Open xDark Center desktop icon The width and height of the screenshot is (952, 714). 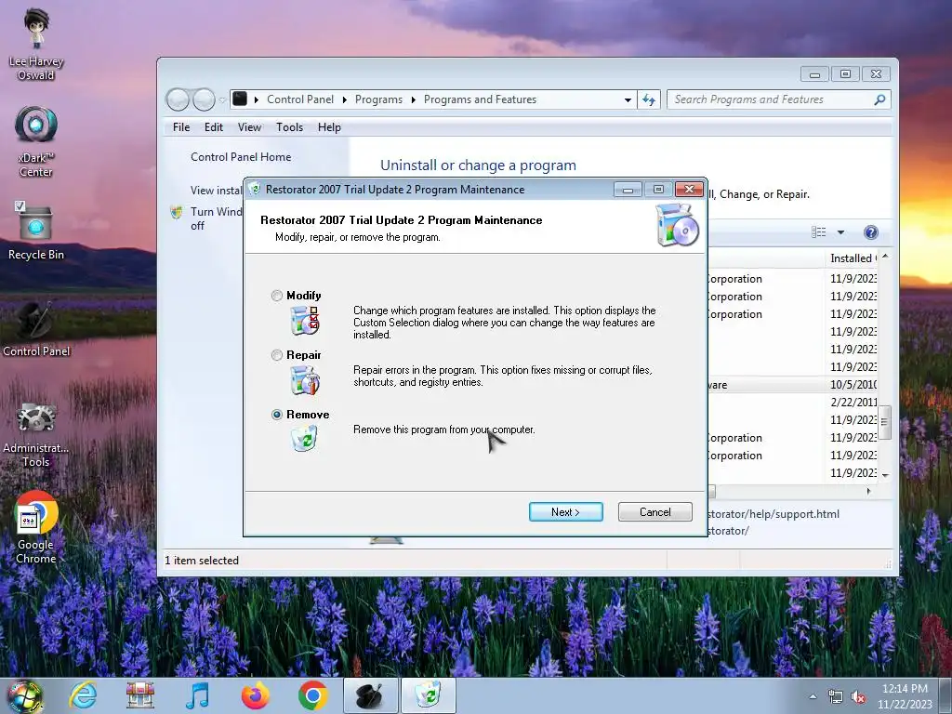pyautogui.click(x=36, y=141)
